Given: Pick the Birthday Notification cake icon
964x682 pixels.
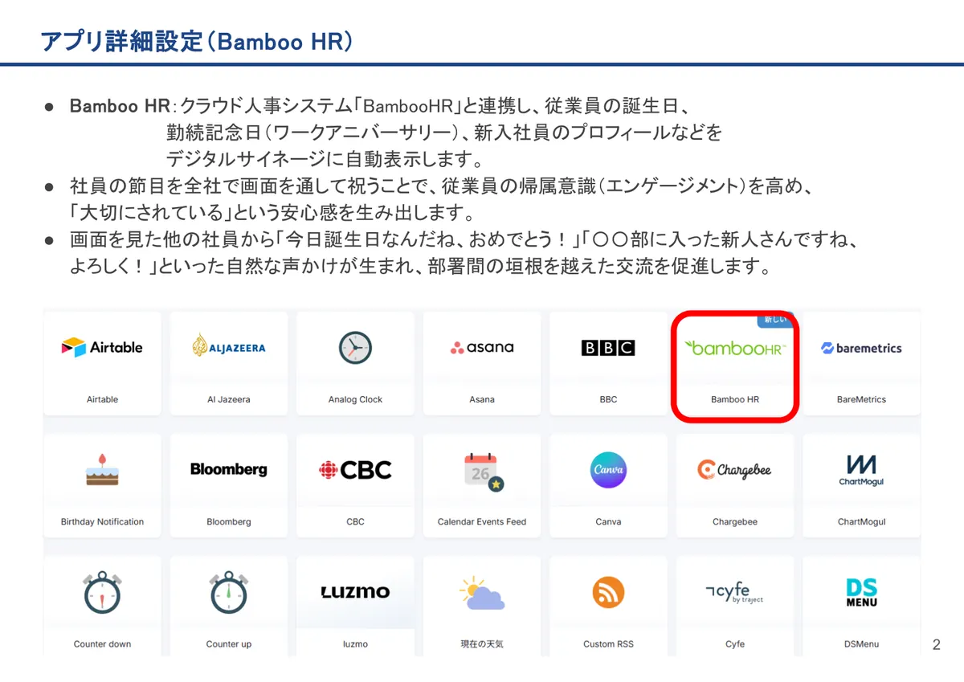Looking at the screenshot, I should 102,470.
